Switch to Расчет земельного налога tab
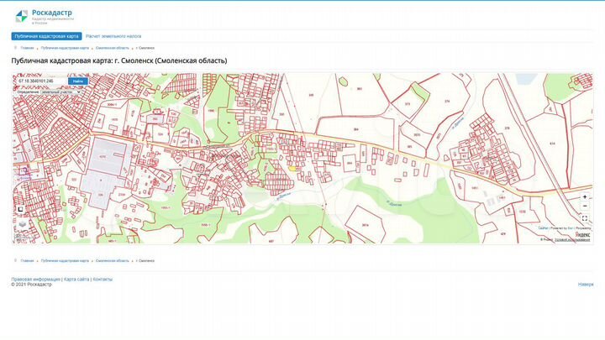605x340 pixels. (113, 36)
